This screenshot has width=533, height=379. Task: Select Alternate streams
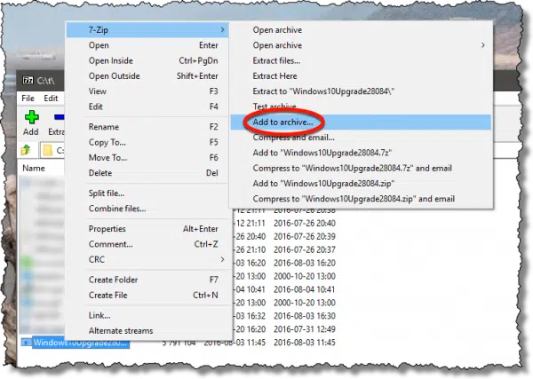coord(149,331)
